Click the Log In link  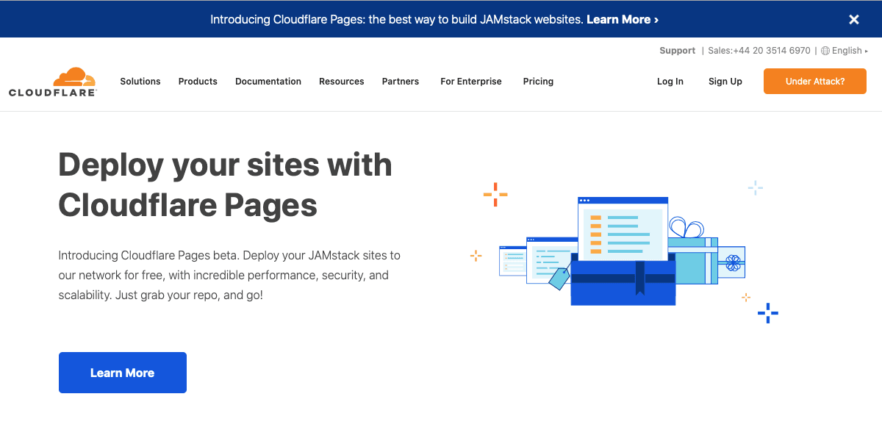[x=670, y=82]
